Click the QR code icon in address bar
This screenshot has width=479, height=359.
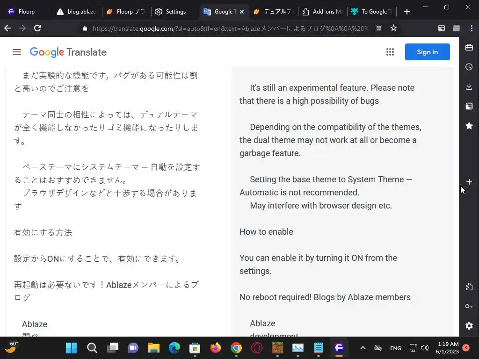[379, 28]
